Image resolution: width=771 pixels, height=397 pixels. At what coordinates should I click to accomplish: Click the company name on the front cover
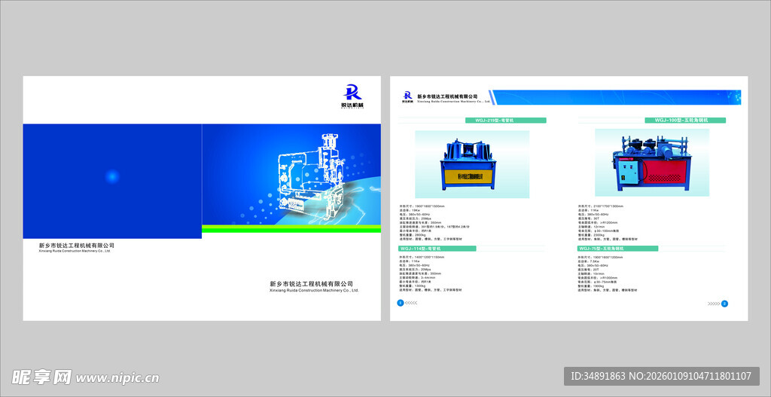click(311, 285)
